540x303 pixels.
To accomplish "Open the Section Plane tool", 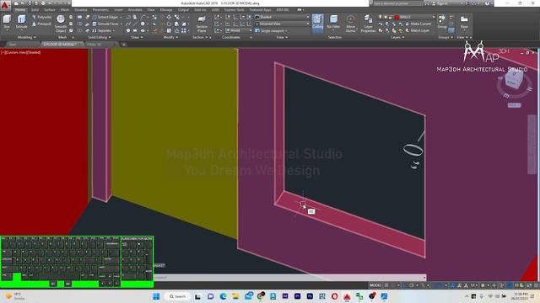I will 202,24.
